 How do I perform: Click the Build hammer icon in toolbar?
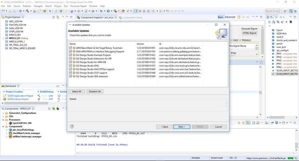point(28,11)
